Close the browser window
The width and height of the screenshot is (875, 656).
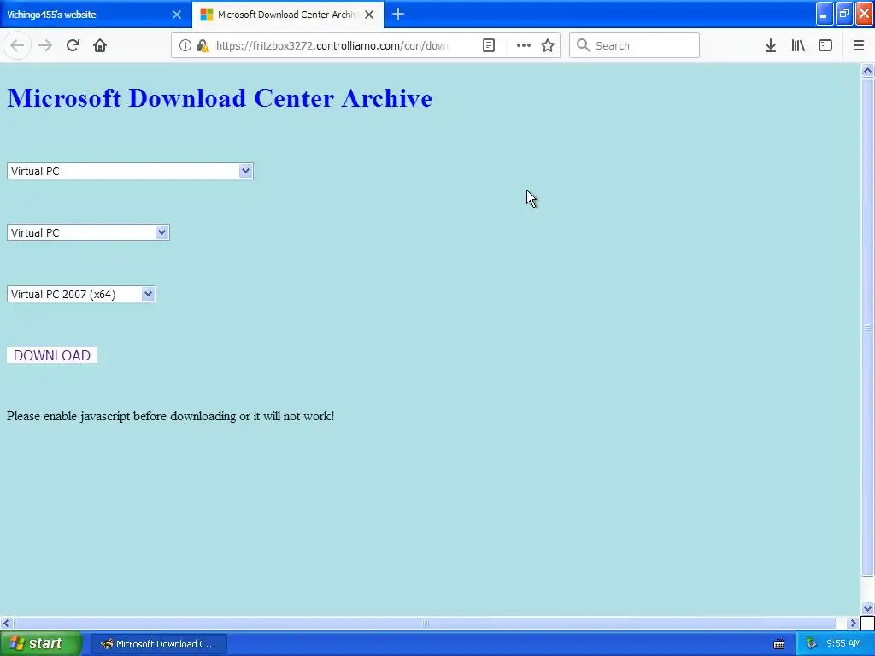coord(865,14)
